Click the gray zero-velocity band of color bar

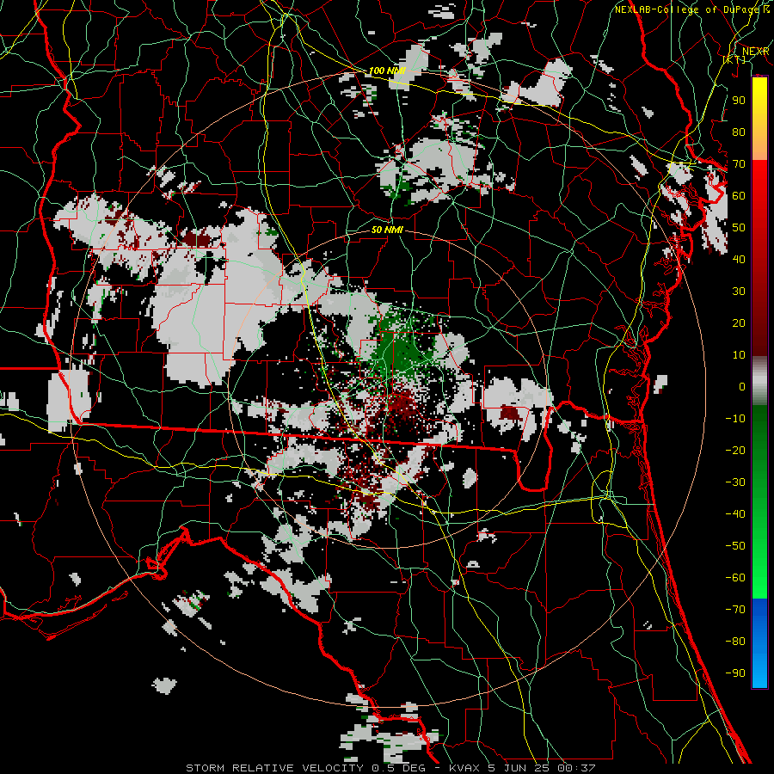759,381
